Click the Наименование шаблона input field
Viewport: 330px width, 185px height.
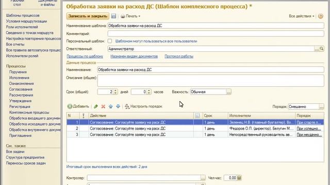[216, 26]
